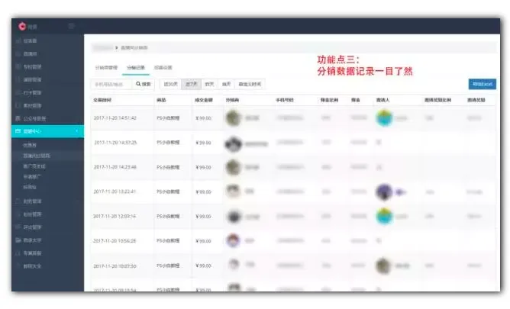Click the red circular app logo
Screen dimensions: 510x309
pos(22,26)
